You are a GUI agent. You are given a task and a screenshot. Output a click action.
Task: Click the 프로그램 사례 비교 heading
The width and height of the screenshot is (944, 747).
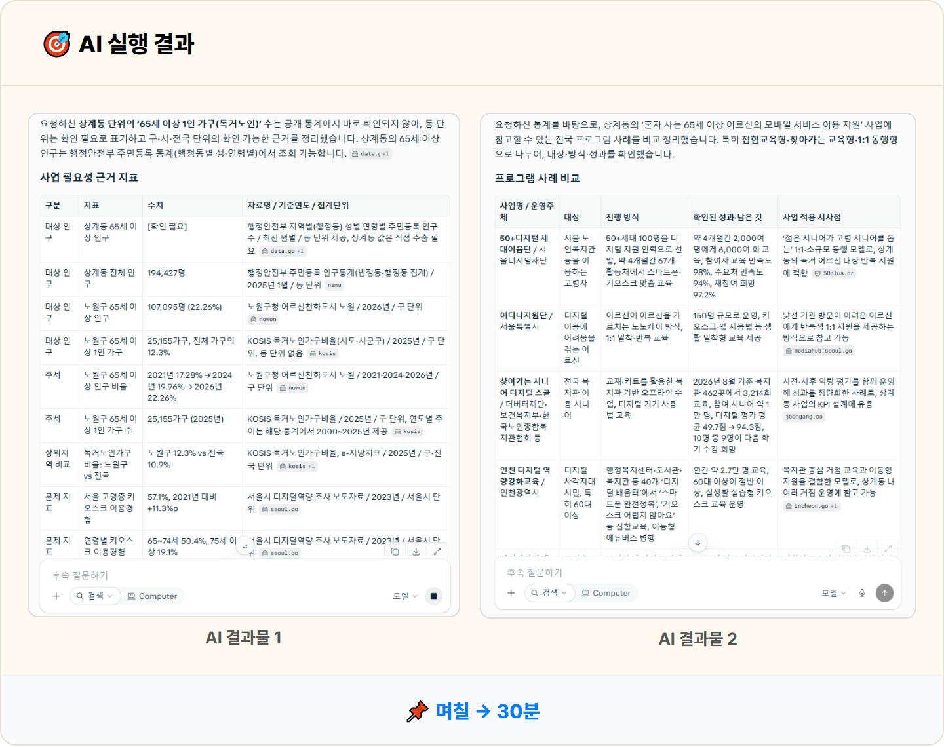point(538,178)
